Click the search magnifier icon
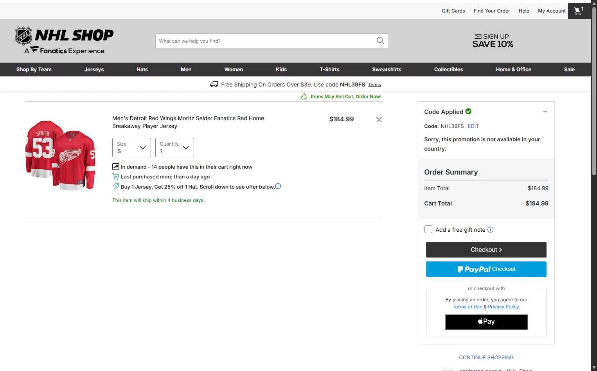 (380, 41)
